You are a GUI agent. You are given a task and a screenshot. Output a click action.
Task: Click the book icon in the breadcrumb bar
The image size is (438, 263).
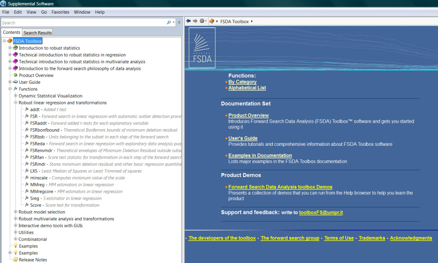point(212,21)
